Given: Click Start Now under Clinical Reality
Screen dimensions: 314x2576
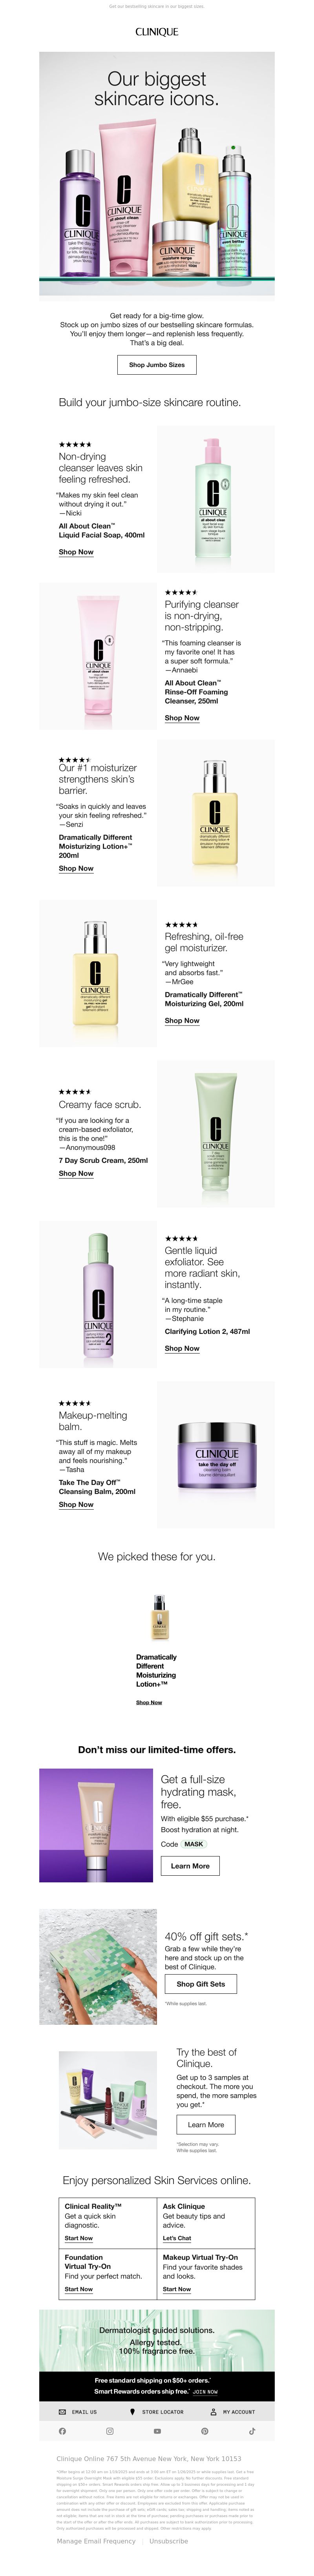Looking at the screenshot, I should point(79,2239).
